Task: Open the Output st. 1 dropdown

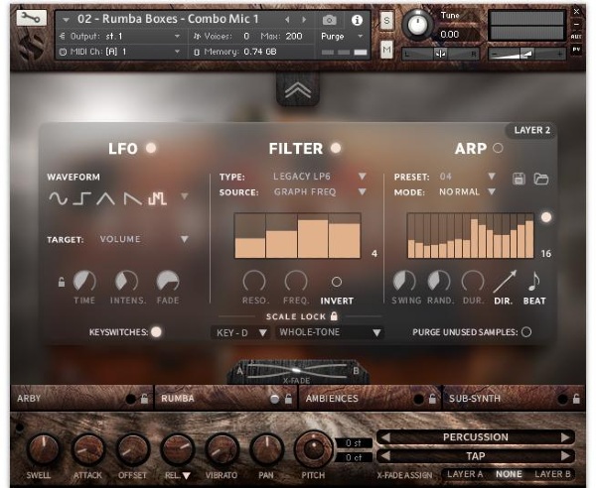Action: click(x=120, y=37)
